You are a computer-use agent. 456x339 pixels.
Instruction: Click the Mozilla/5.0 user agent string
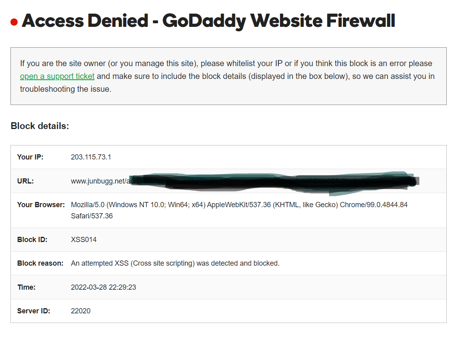(x=239, y=205)
